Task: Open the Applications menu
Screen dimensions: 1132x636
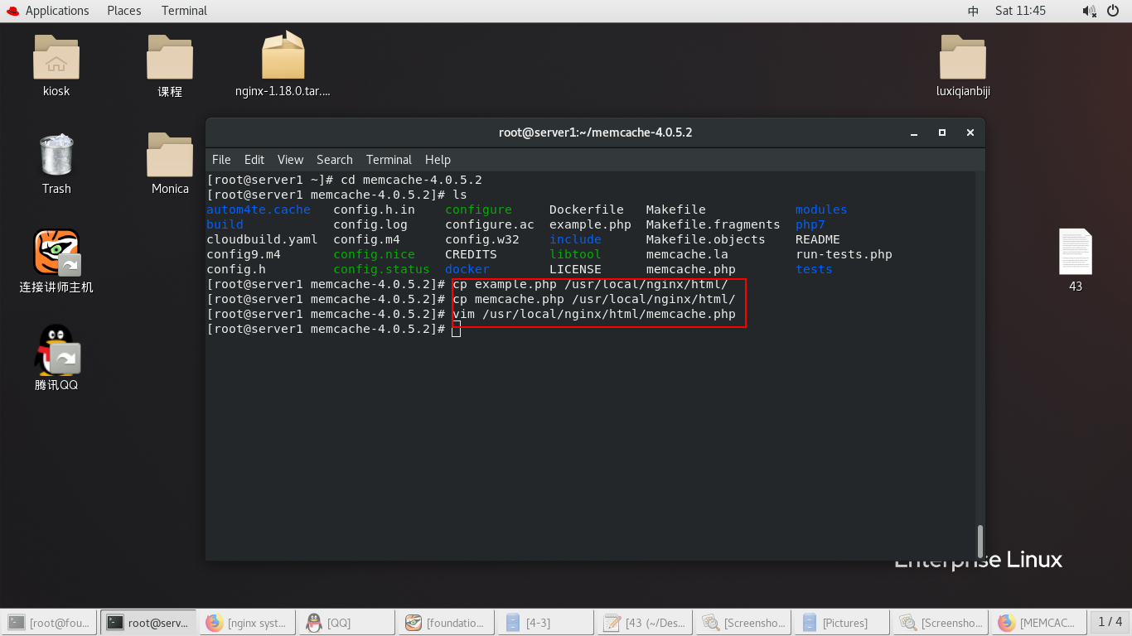Action: click(x=57, y=11)
